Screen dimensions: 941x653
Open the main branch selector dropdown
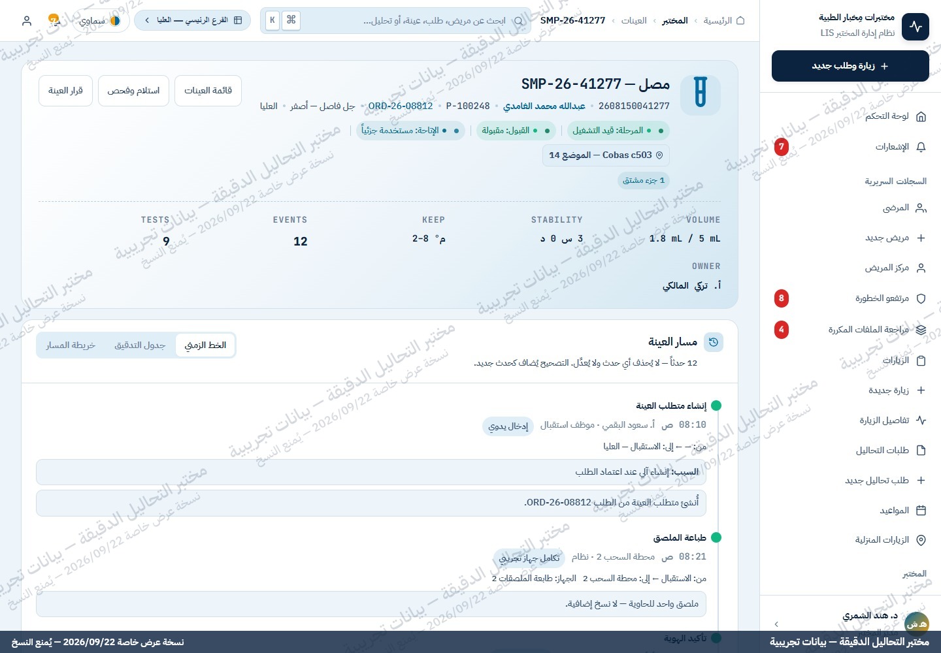pos(192,20)
